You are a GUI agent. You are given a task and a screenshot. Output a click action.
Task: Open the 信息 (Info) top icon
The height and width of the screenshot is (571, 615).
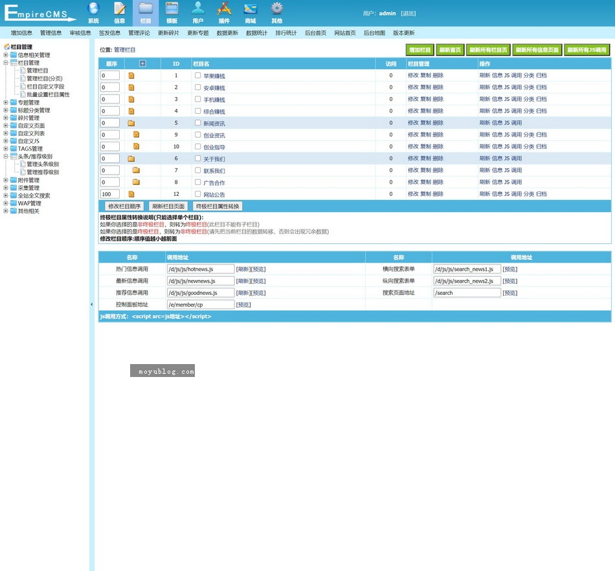point(120,12)
